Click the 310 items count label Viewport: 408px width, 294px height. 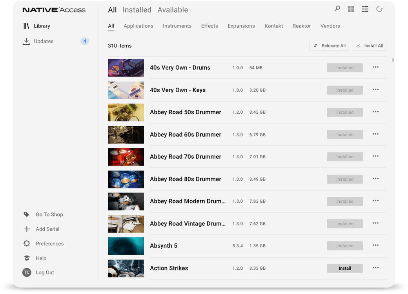[x=120, y=46]
